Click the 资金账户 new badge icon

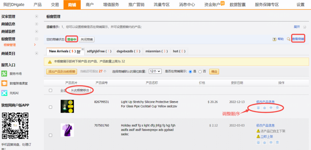(223, 3)
